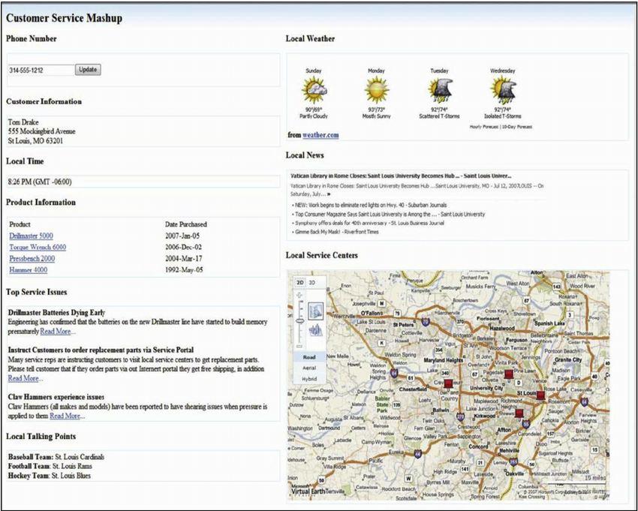638x511 pixels.
Task: Click the Claw Hammers experience issues heading
Action: tap(56, 397)
